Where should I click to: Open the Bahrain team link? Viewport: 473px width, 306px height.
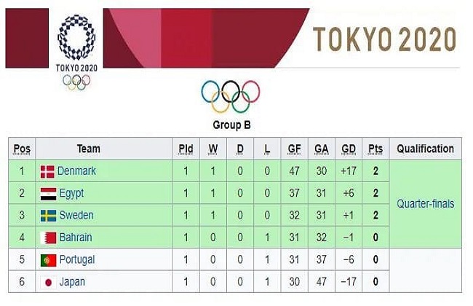76,238
